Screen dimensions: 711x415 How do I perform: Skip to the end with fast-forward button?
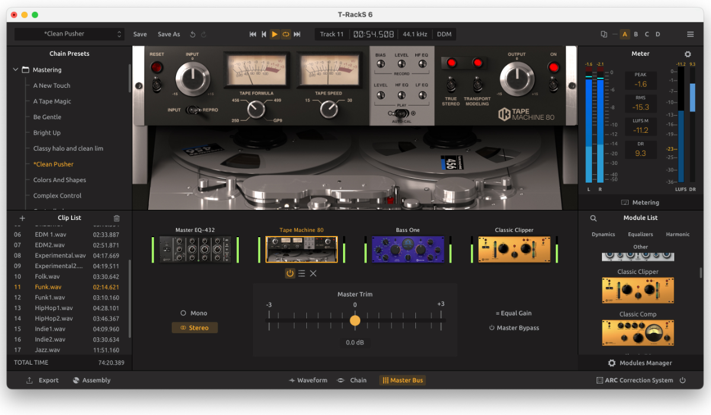click(297, 34)
